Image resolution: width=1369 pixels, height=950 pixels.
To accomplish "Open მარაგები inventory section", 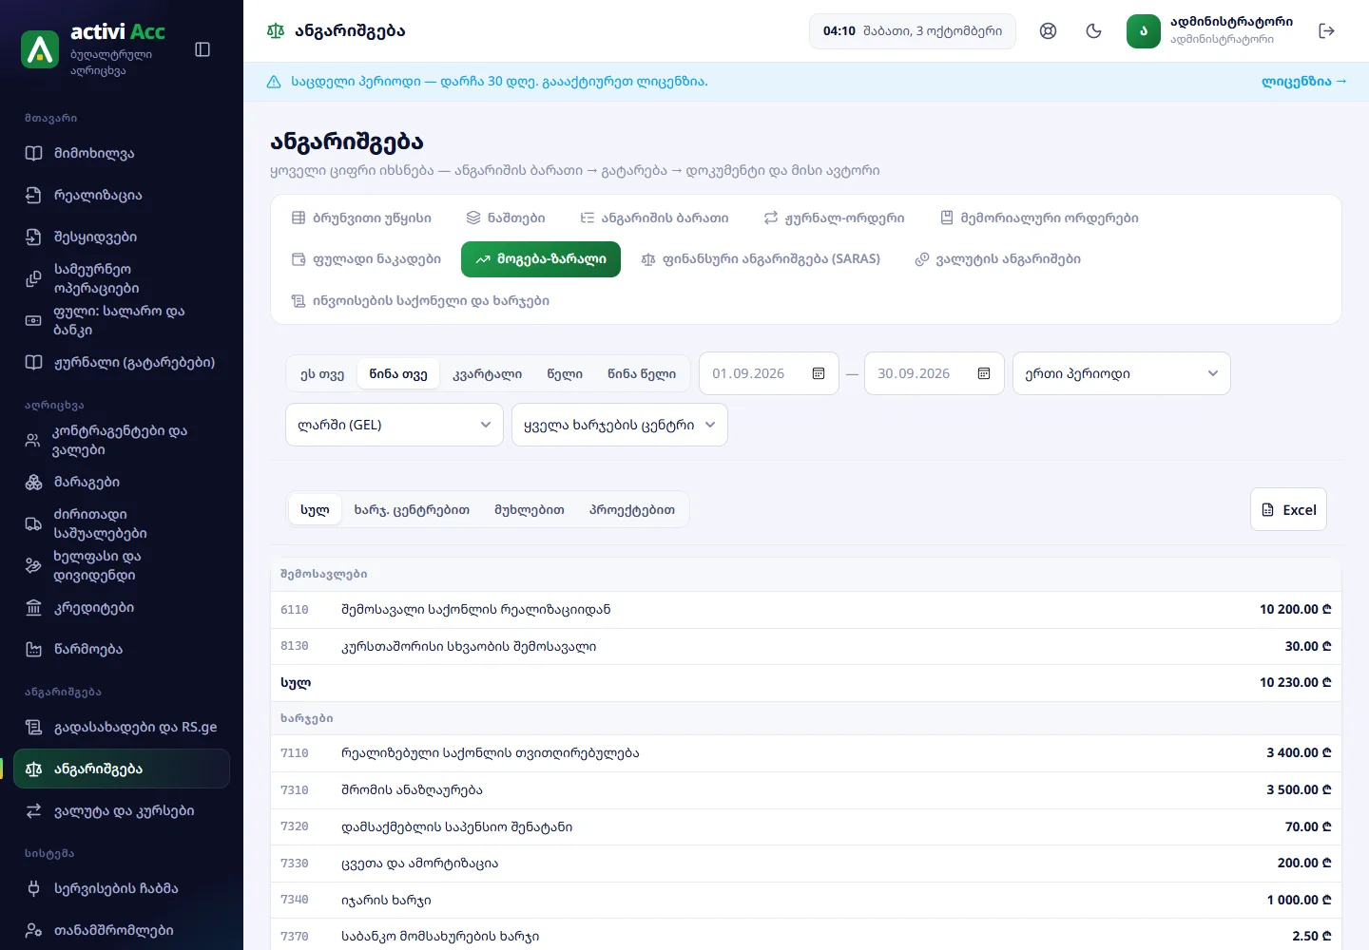I will point(122,482).
